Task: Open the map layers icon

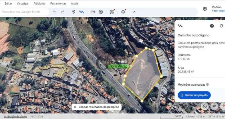Action: (123, 12)
